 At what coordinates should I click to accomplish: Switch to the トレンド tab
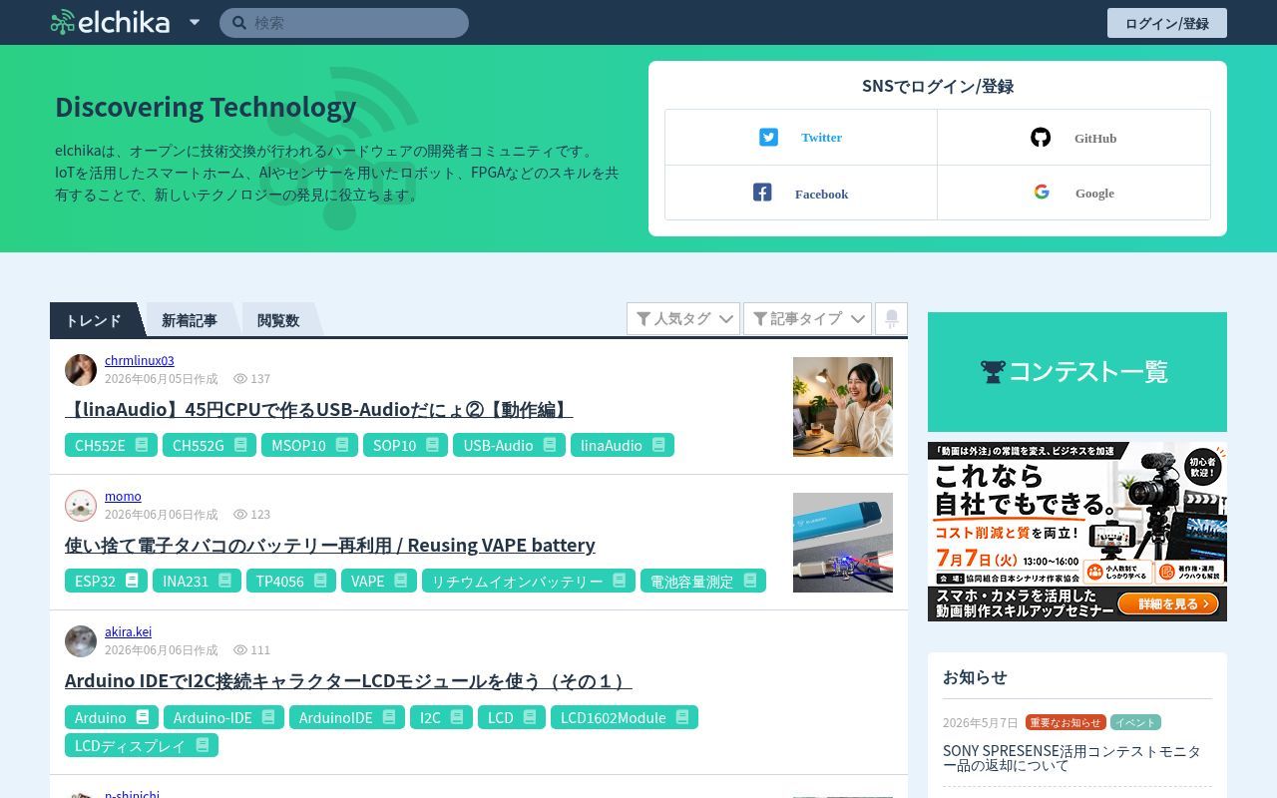coord(93,320)
